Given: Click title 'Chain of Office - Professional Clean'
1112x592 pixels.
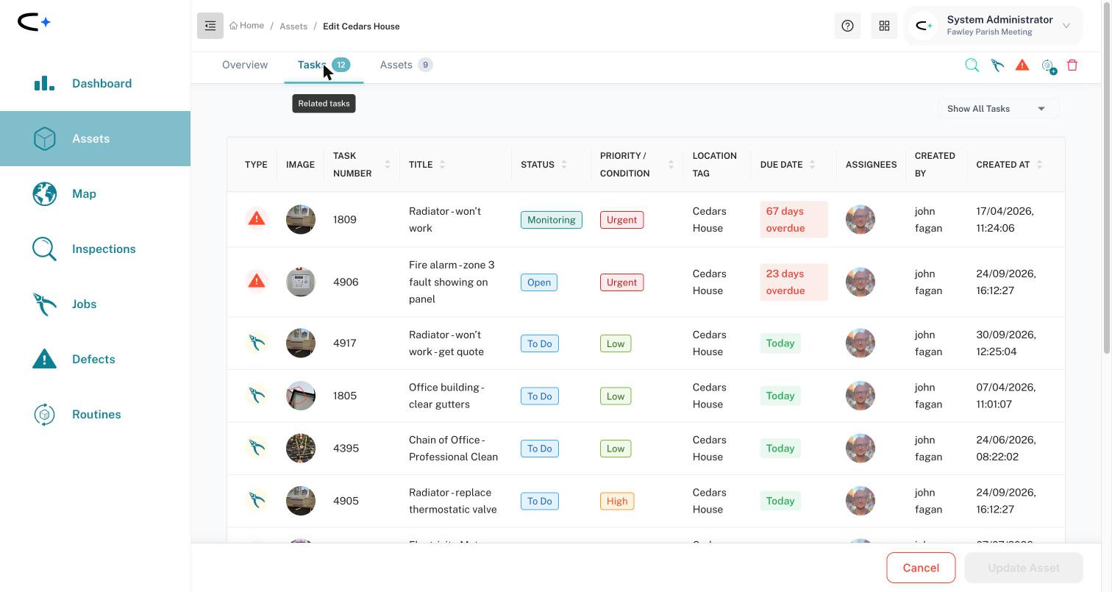Looking at the screenshot, I should [x=453, y=448].
